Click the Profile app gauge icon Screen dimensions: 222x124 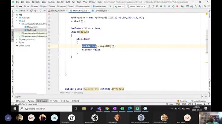[x=169, y=6]
